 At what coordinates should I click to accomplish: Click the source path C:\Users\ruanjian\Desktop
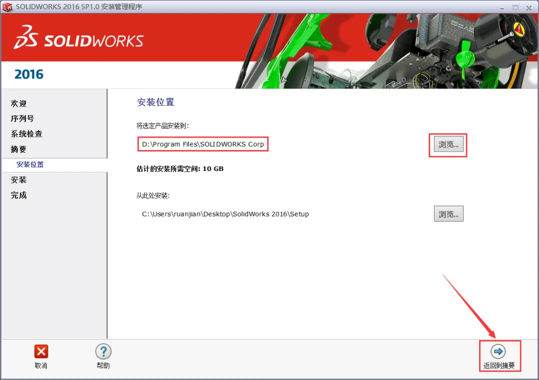pyautogui.click(x=225, y=214)
